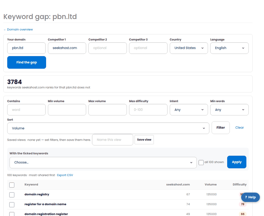
Task: Click the Find the gap button
Action: (x=27, y=62)
